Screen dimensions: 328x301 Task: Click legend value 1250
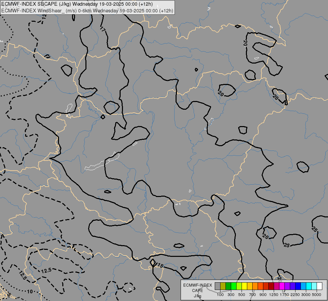[x=274, y=295]
